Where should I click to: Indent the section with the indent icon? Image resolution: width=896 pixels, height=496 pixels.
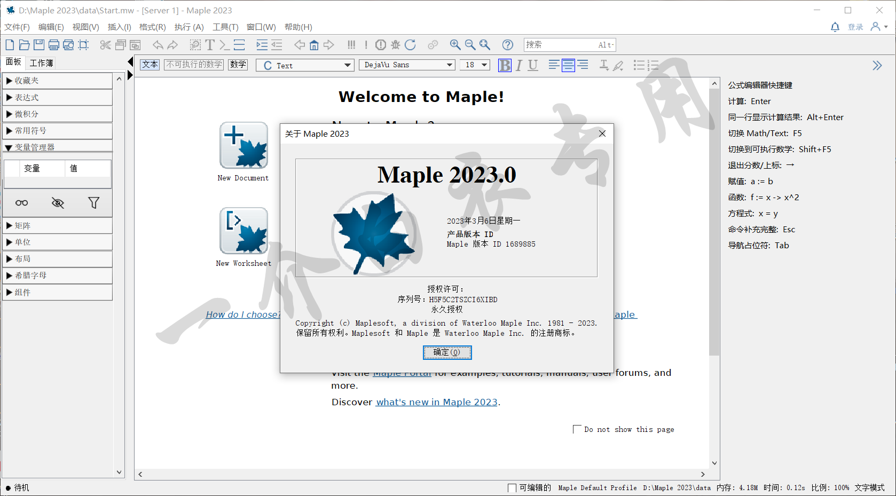point(262,45)
